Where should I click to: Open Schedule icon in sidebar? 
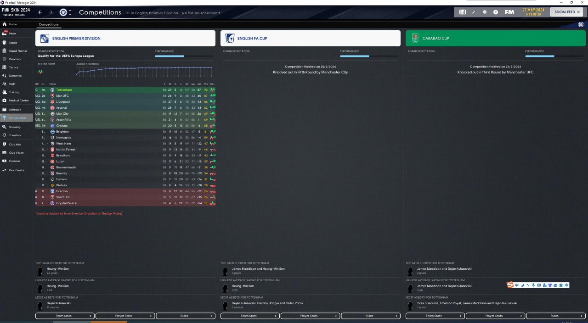[5, 110]
